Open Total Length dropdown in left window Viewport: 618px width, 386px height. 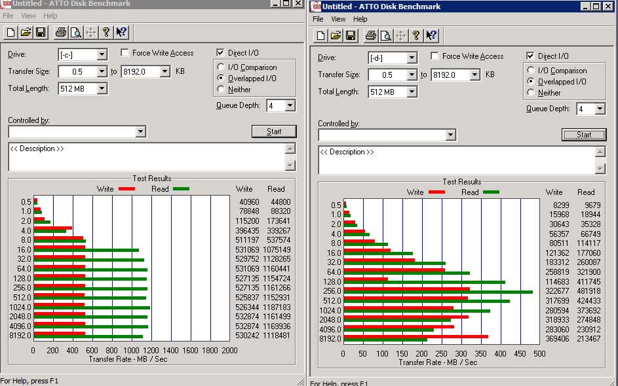click(x=102, y=88)
